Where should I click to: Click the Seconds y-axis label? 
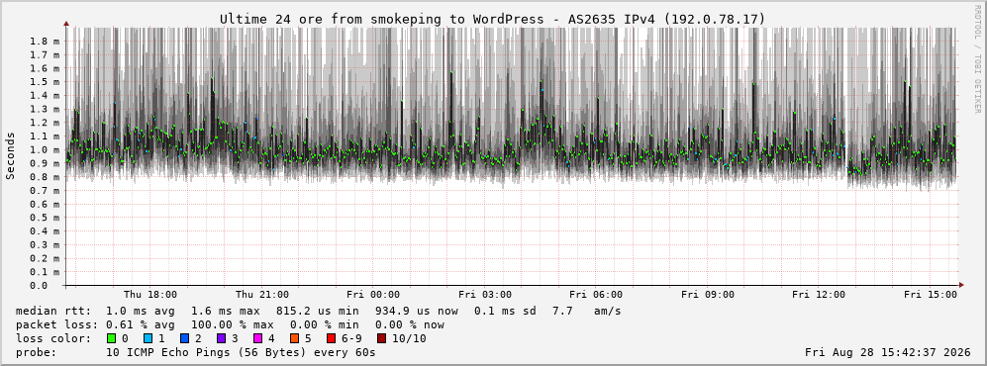[x=10, y=155]
